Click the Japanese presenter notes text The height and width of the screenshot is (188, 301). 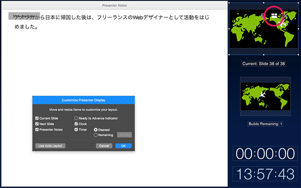tap(112, 22)
